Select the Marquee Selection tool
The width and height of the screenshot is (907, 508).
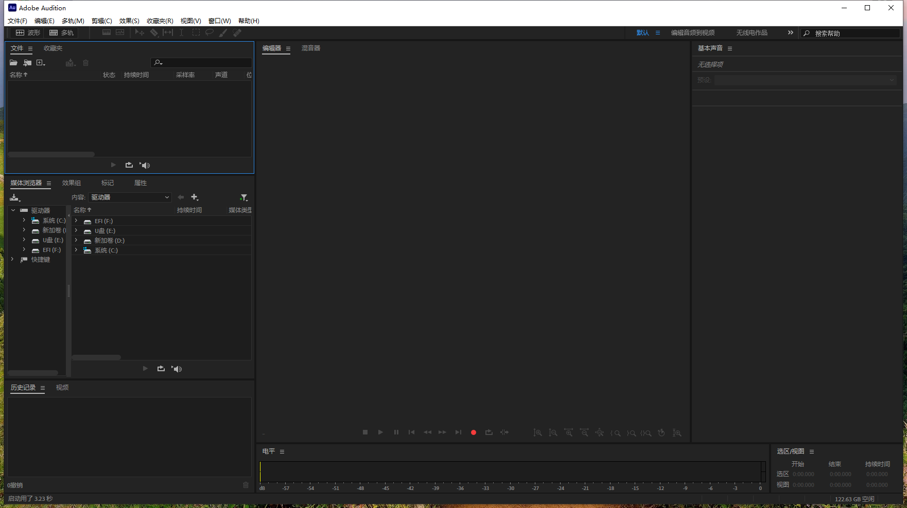[196, 32]
